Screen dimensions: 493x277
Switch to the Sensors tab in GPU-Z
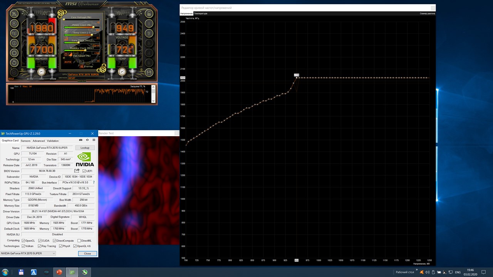[25, 141]
